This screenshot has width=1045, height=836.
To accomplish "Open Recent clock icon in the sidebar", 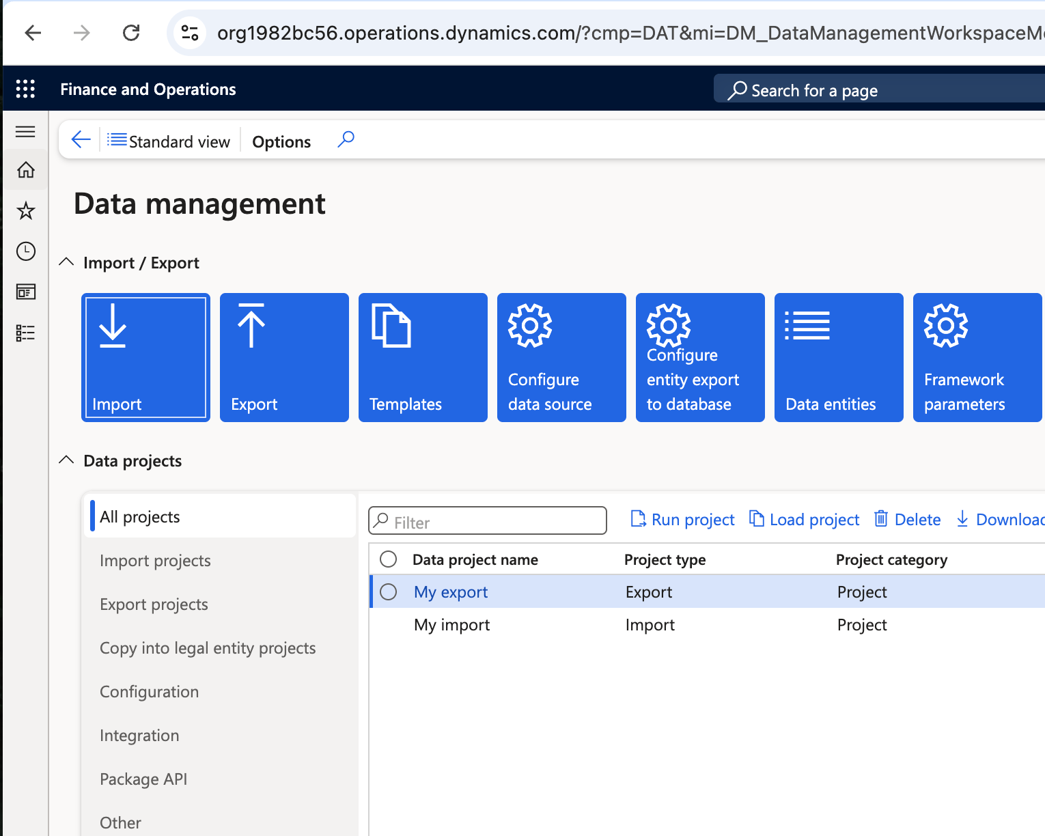I will [25, 251].
